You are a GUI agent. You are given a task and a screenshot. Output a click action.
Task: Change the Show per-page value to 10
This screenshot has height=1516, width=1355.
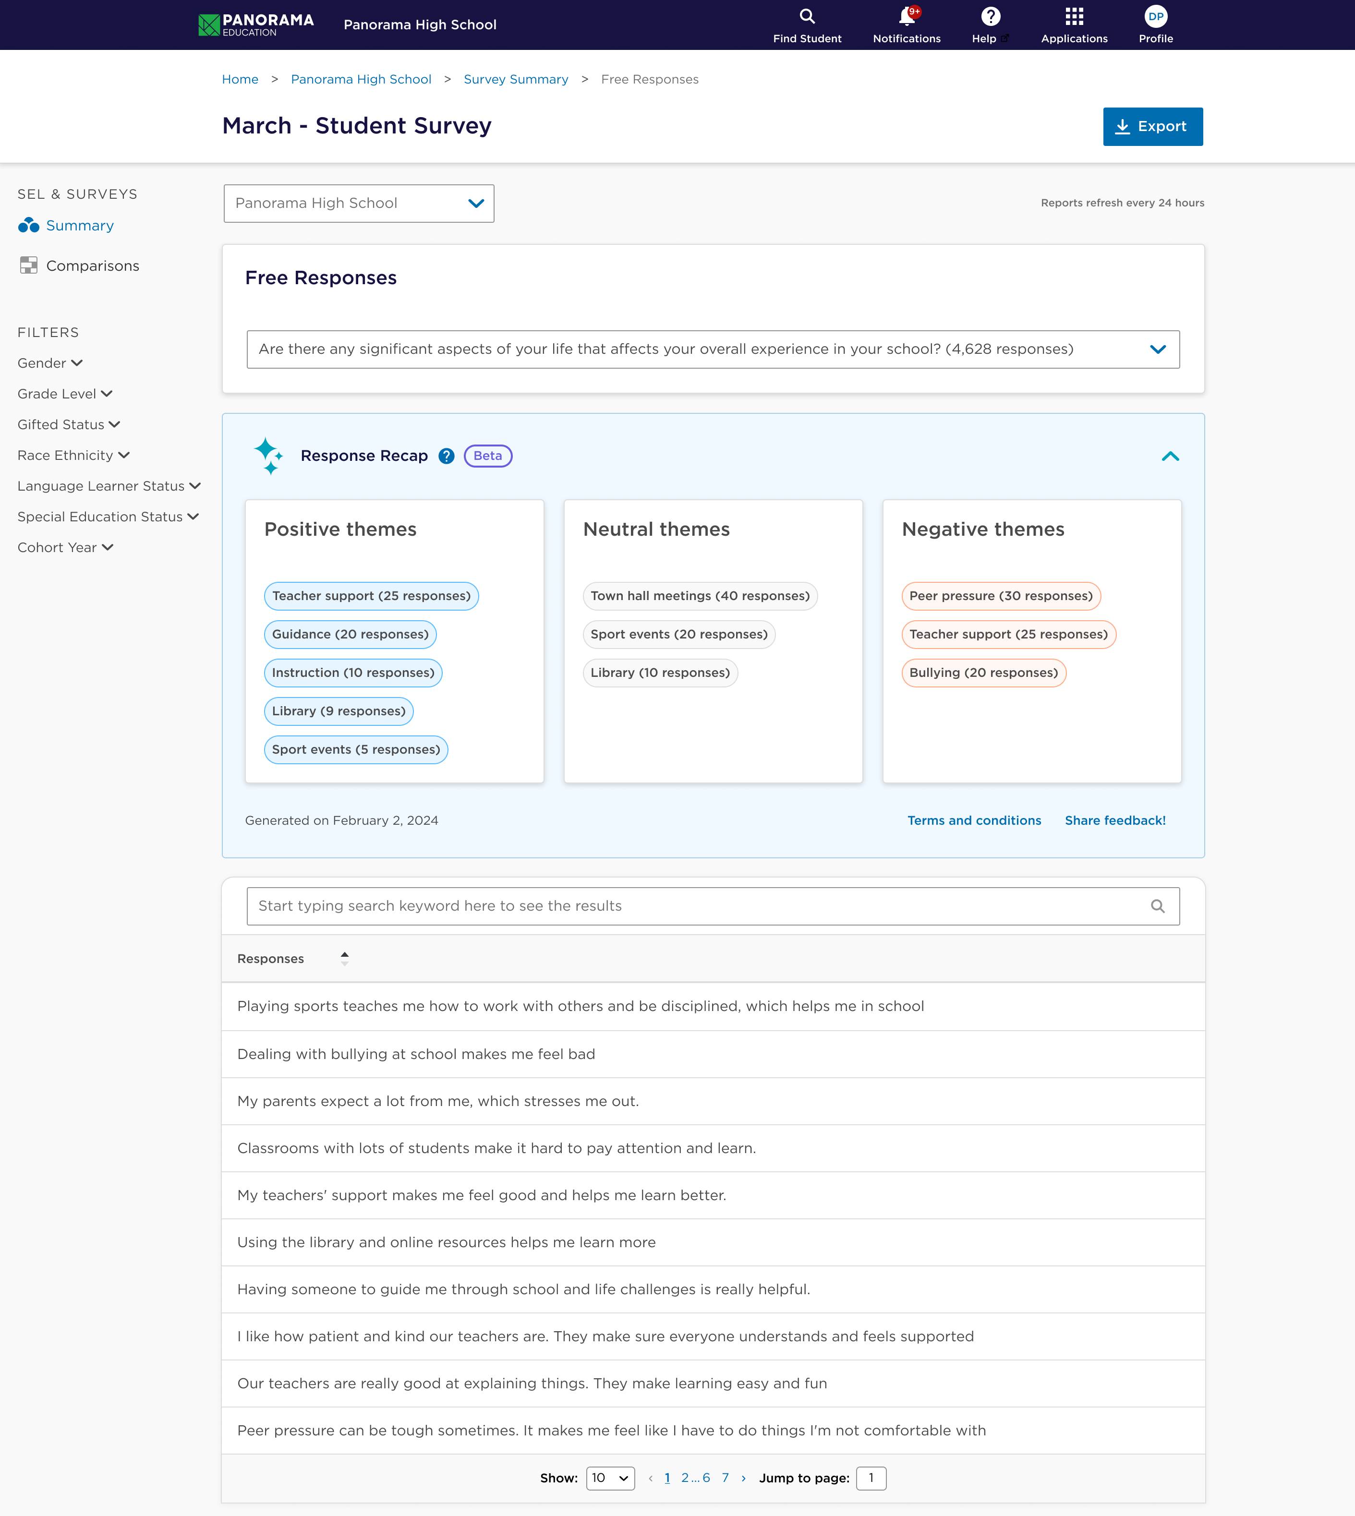pos(610,1478)
